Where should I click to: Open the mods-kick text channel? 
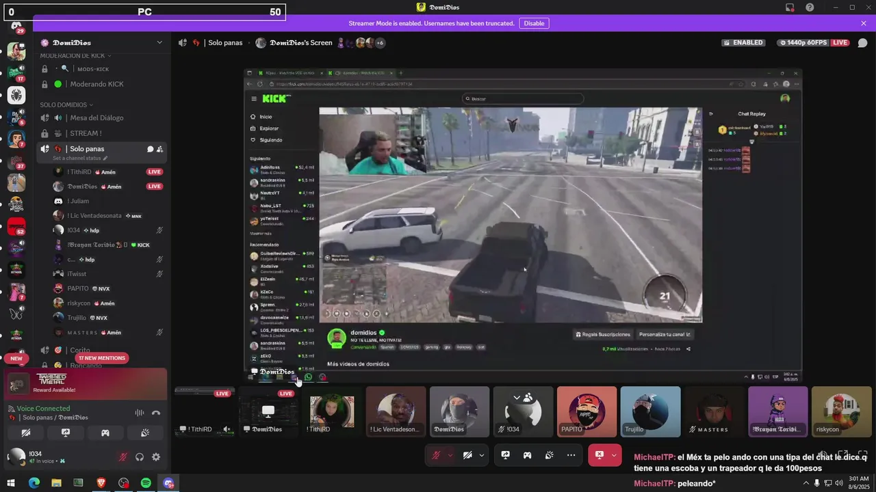[102, 69]
